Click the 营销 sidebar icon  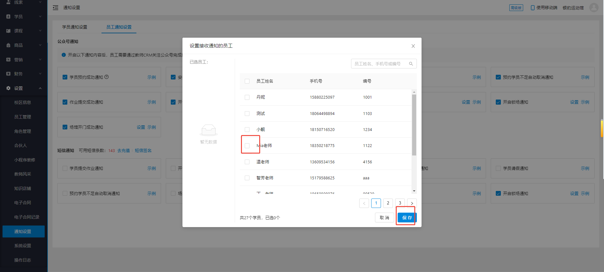(x=8, y=59)
